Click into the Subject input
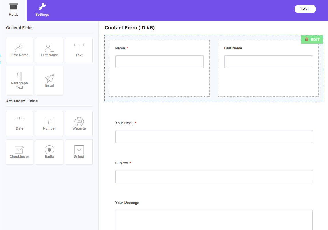The height and width of the screenshot is (230, 328). point(214,176)
